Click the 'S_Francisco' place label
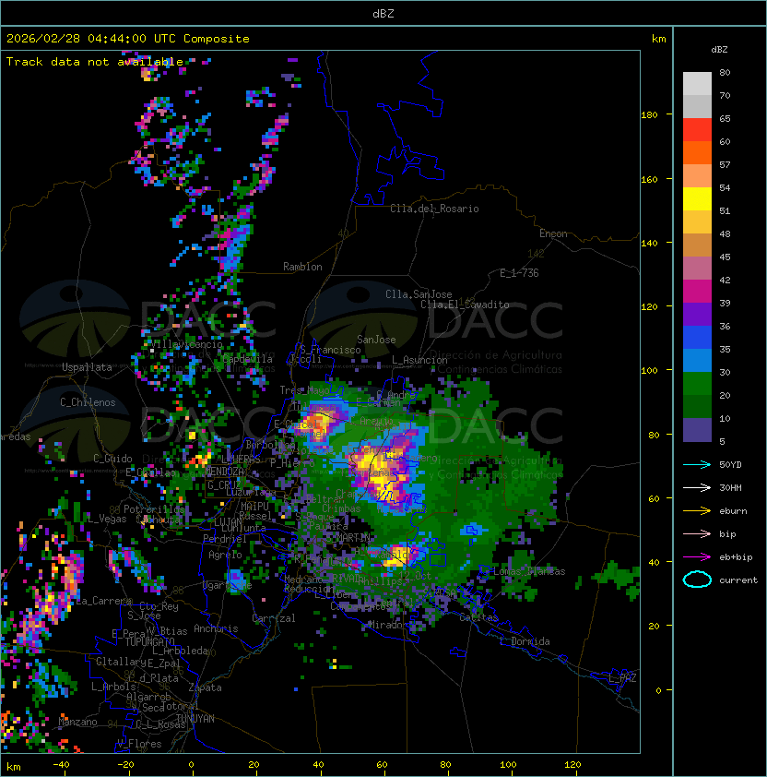The image size is (767, 777). click(x=330, y=350)
